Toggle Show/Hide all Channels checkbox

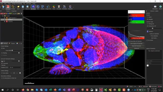click(129, 41)
